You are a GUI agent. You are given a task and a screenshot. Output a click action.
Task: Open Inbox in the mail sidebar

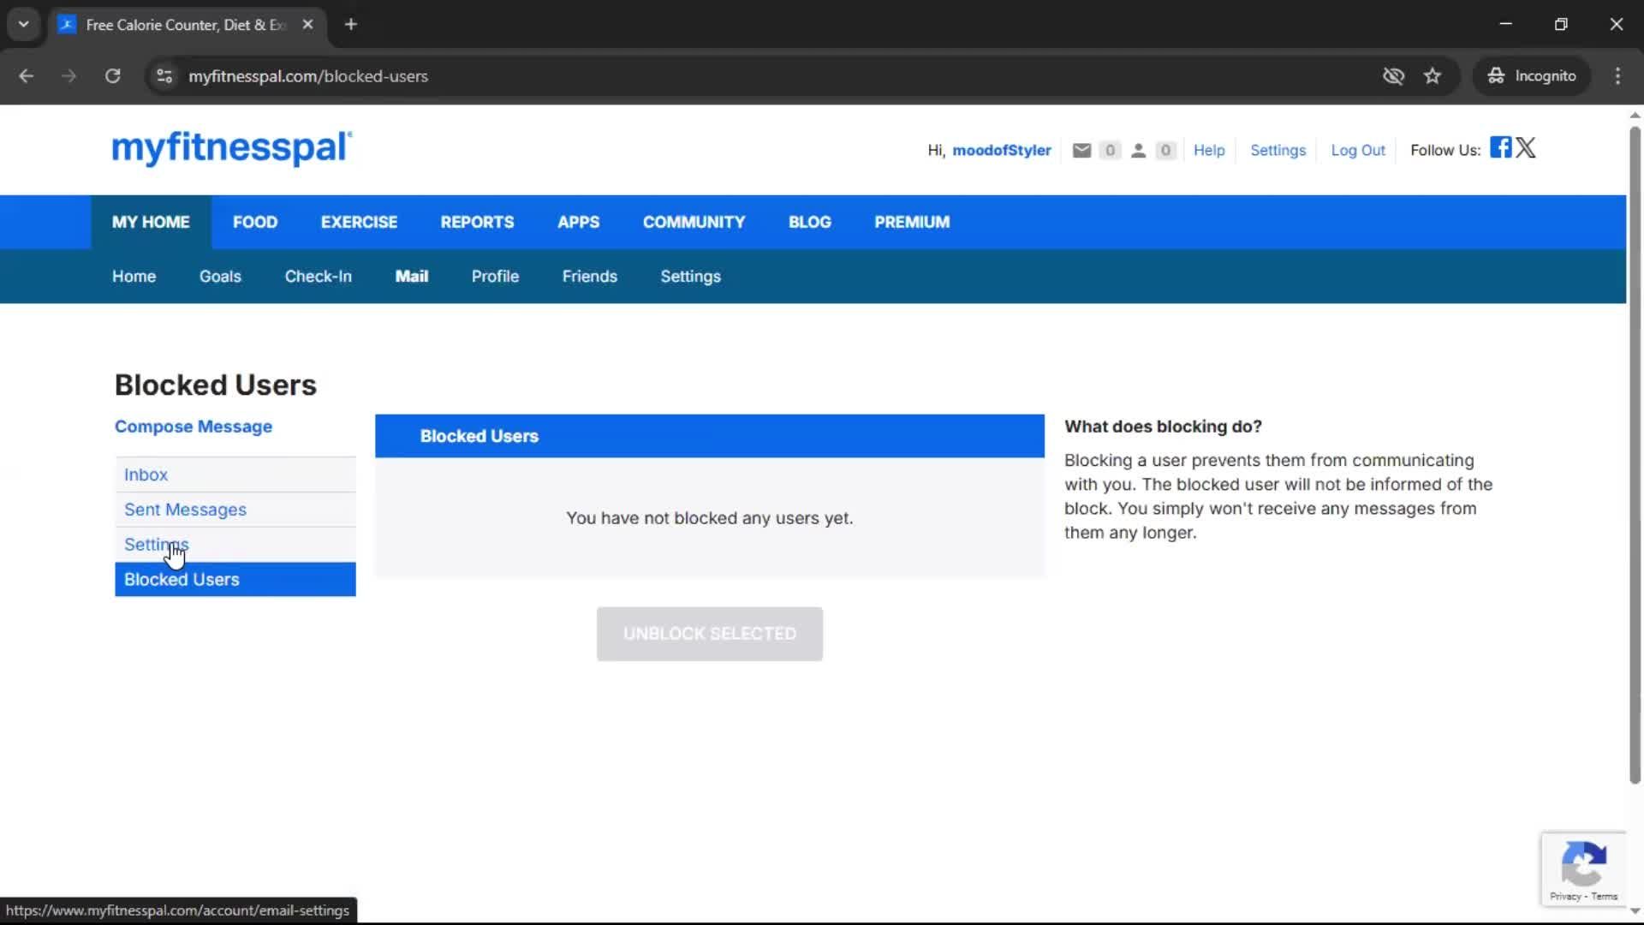(235, 474)
